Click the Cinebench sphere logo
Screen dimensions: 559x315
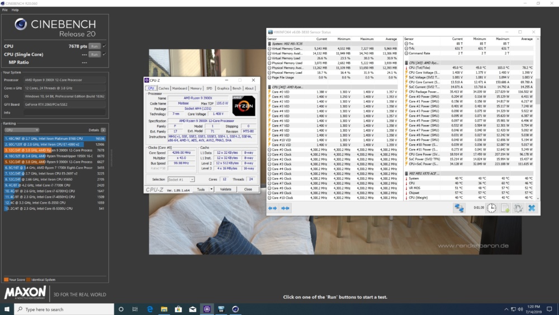(21, 24)
